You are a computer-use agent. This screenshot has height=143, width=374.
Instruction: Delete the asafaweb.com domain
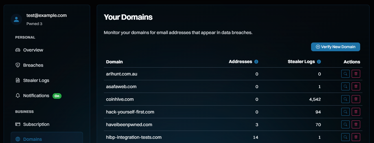click(x=356, y=86)
